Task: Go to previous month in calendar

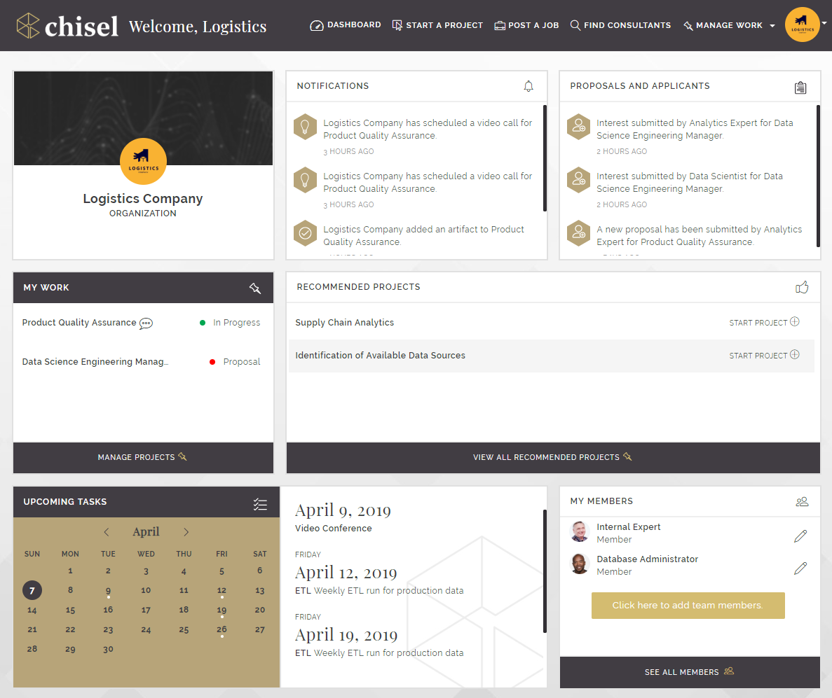Action: pos(107,532)
